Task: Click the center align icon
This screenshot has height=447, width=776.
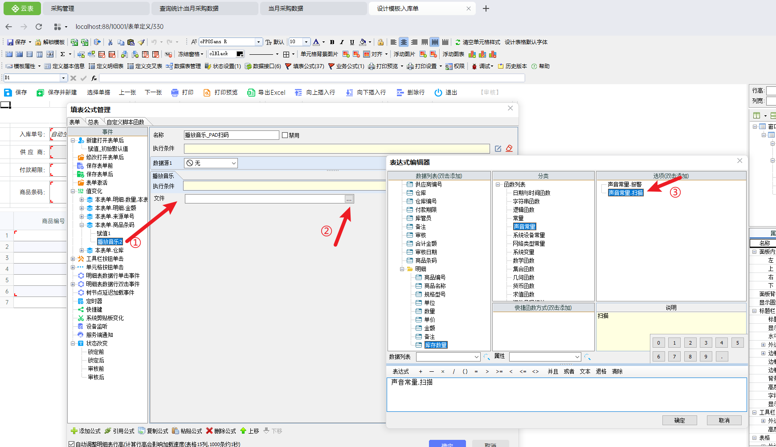Action: coord(404,42)
